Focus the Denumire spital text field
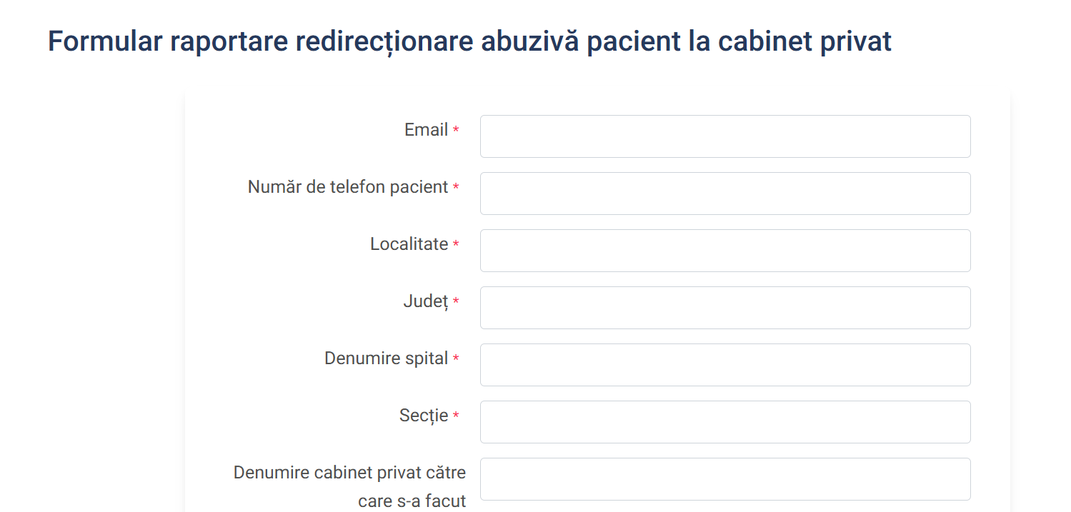The width and height of the screenshot is (1071, 512). tap(724, 365)
